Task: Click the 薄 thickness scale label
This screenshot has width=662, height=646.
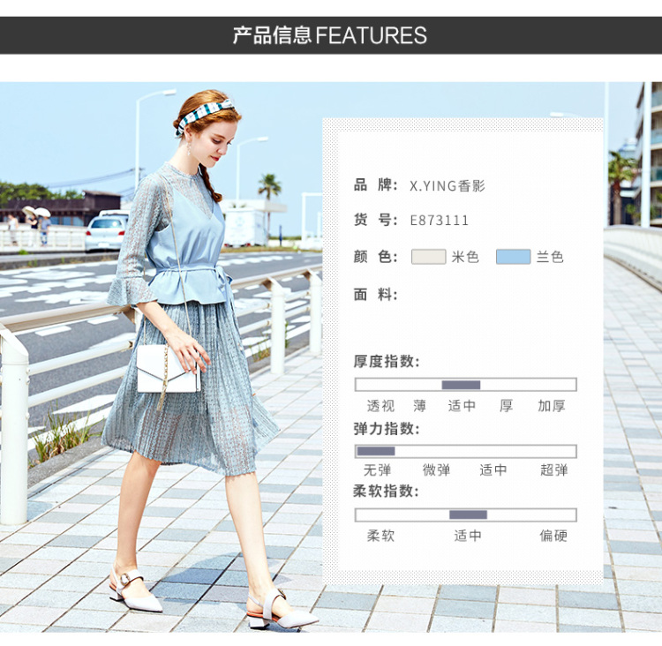Action: click(419, 406)
